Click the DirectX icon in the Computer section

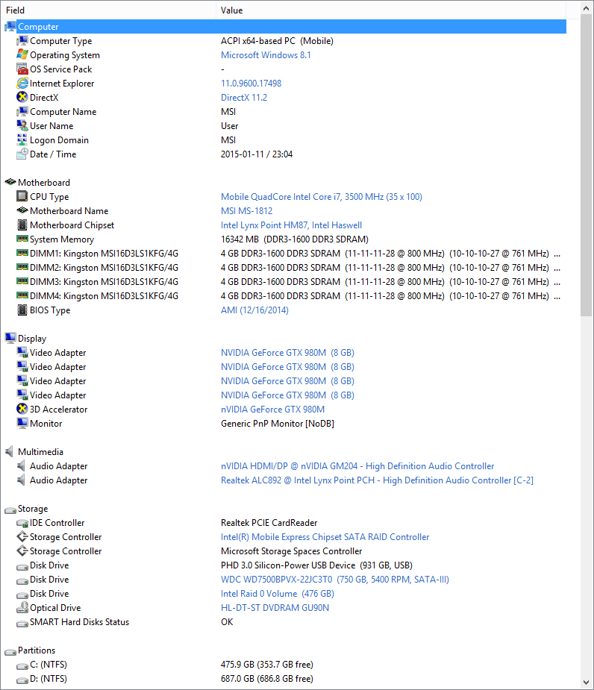[22, 97]
